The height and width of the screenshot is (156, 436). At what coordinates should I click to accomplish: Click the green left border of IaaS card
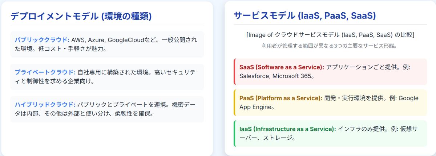pyautogui.click(x=235, y=133)
